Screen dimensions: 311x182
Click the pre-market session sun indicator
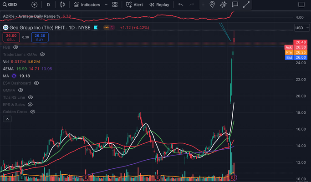107,28
